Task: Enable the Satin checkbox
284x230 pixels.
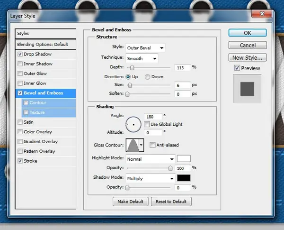Action: [20, 122]
